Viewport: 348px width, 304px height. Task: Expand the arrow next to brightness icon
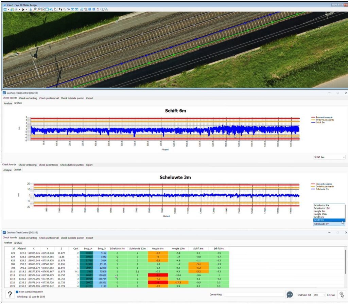pos(19,9)
